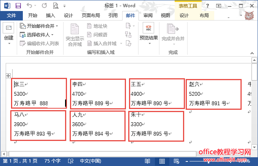Switch to the 视图 tab
Image resolution: width=258 pixels, height=166 pixels.
pos(166,16)
